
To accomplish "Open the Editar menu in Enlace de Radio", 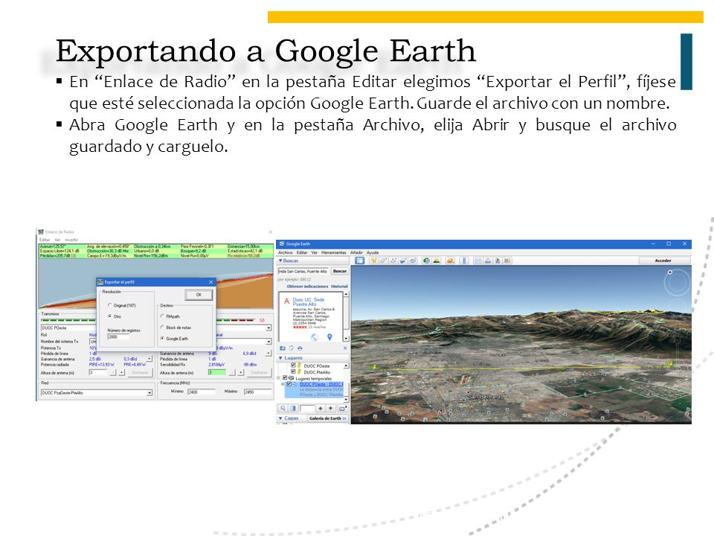I will click(x=45, y=240).
